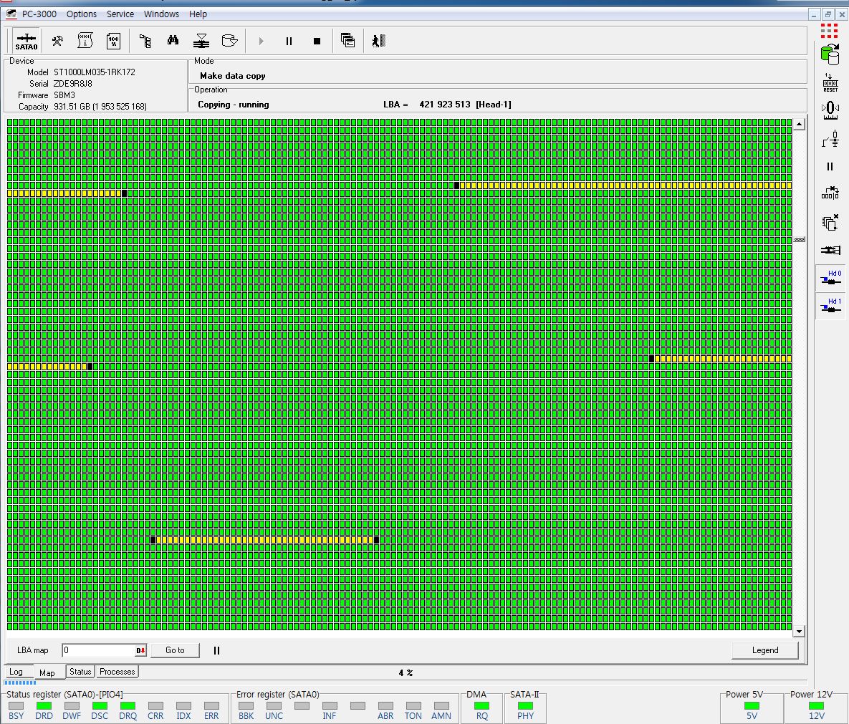Switch to the Log tab

[x=16, y=672]
